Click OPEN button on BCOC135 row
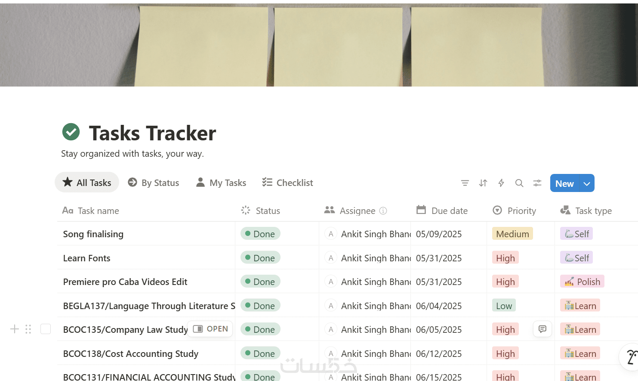This screenshot has height=381, width=638. 210,329
